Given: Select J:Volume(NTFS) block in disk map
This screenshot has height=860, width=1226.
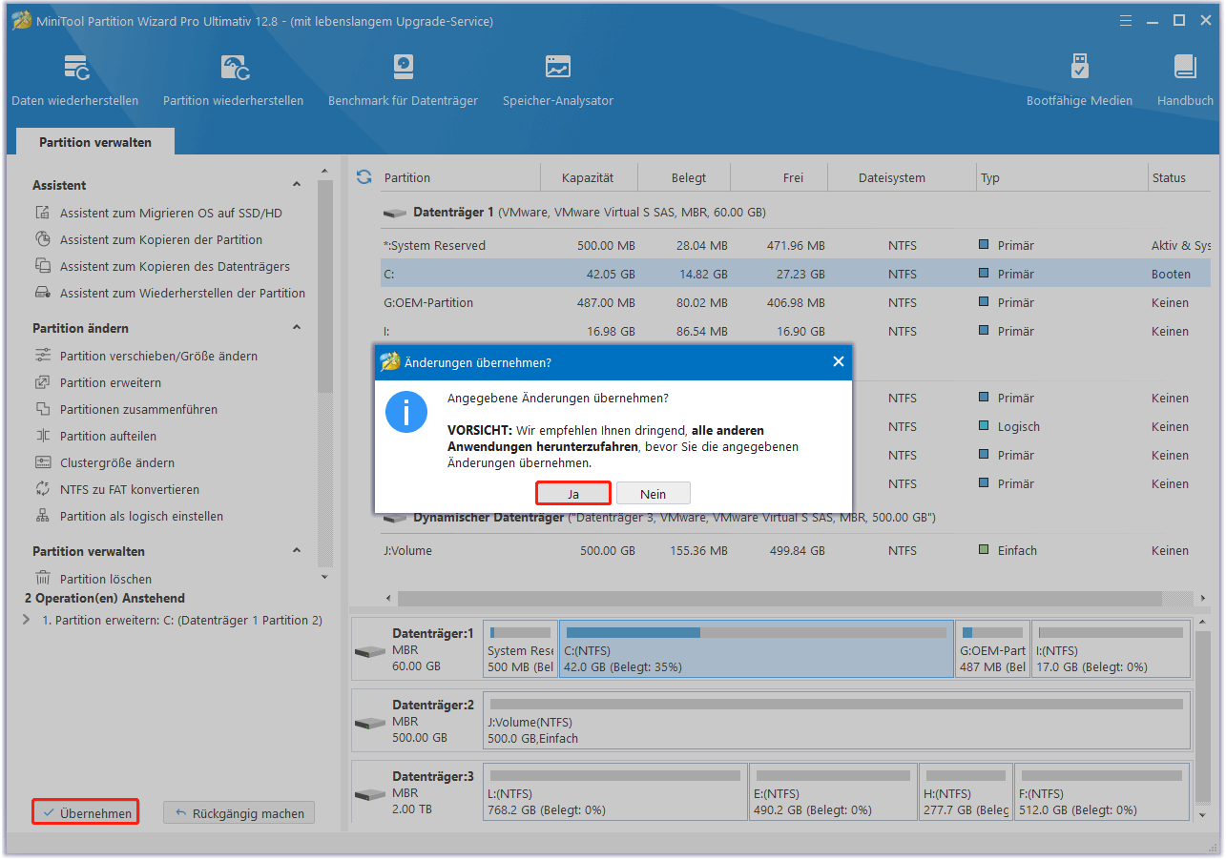Looking at the screenshot, I should coord(837,721).
